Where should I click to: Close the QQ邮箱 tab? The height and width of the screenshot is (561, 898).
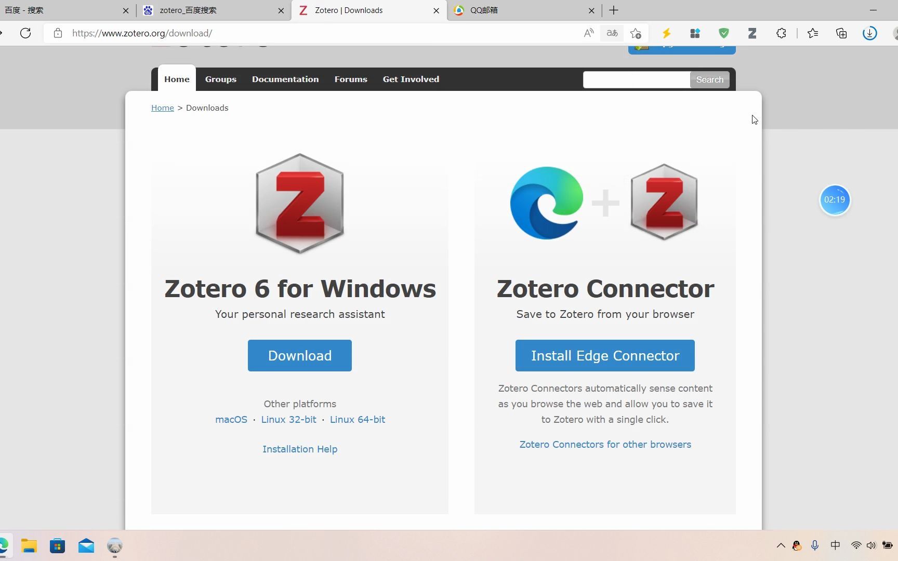click(x=591, y=10)
